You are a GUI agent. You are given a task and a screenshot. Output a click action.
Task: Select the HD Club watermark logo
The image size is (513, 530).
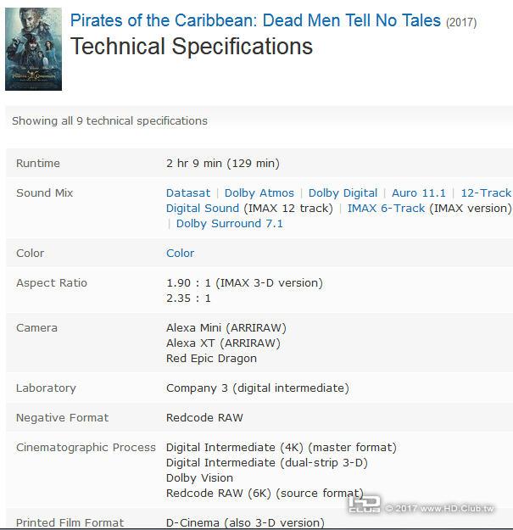[365, 505]
